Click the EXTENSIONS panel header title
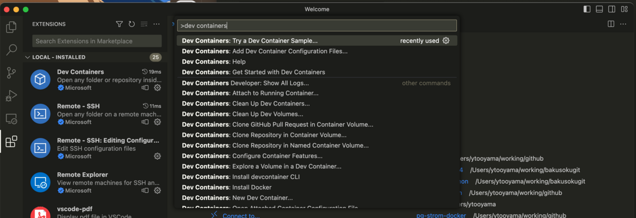This screenshot has width=636, height=218. point(49,24)
